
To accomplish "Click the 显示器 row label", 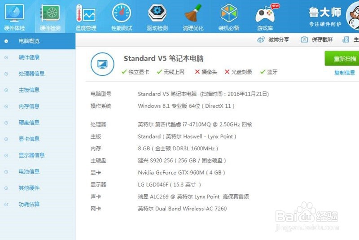I will tap(98, 185).
